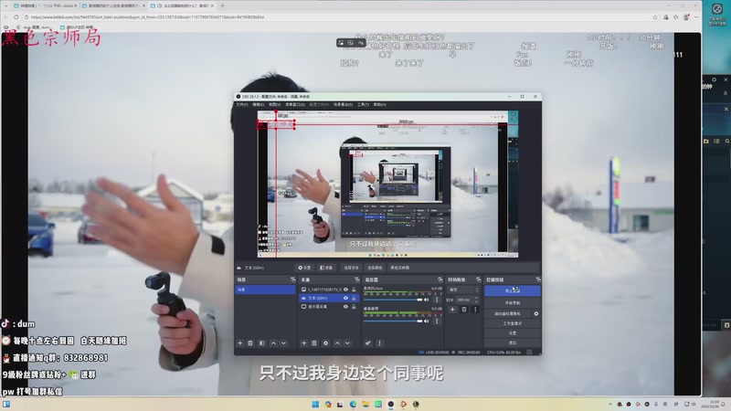Toggle lock on the 显示器采集 source
Image resolution: width=731 pixels, height=411 pixels.
pos(354,308)
